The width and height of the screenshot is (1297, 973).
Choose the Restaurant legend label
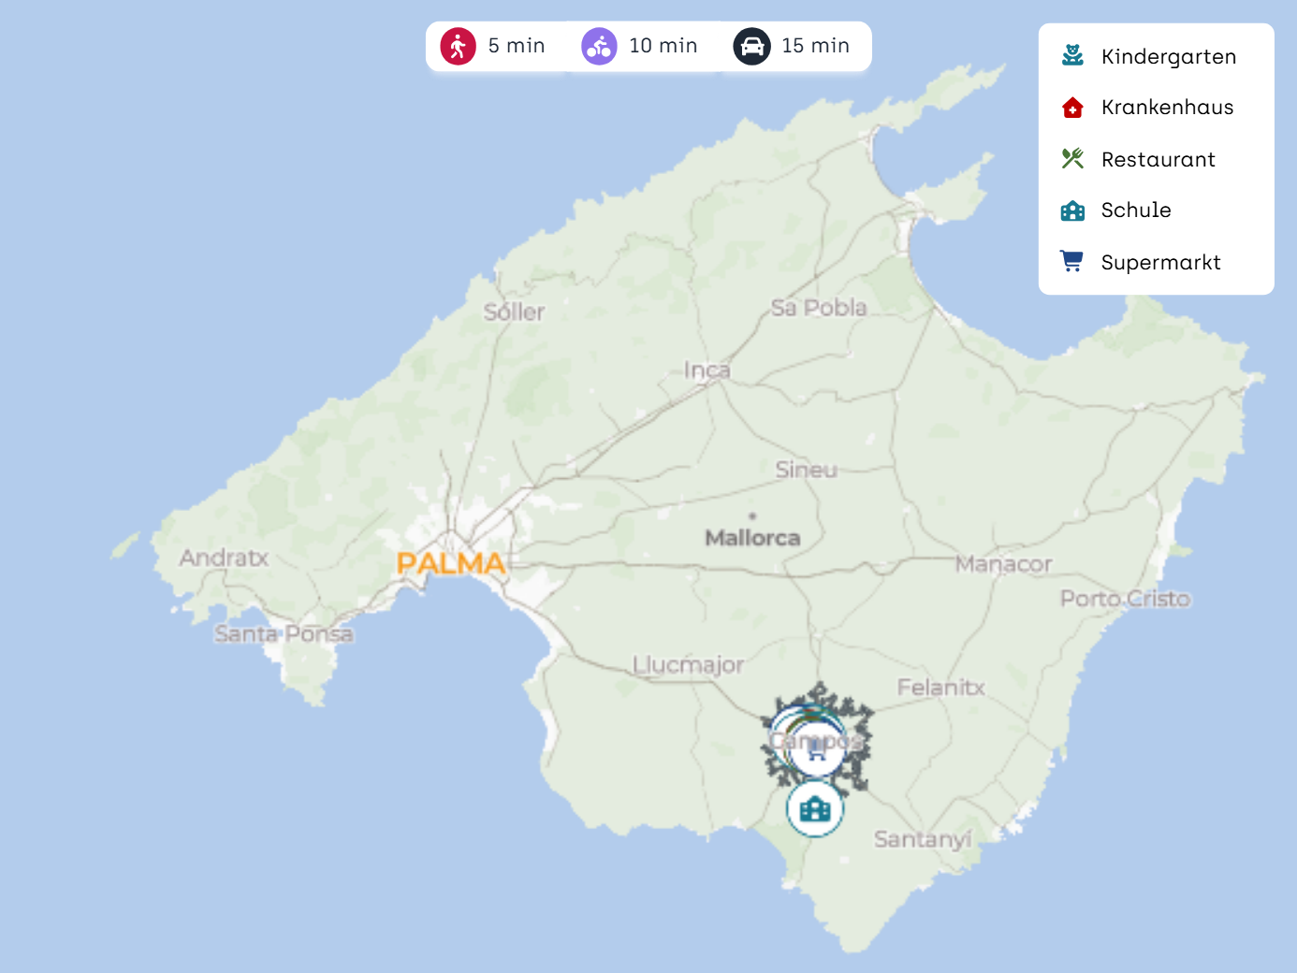pyautogui.click(x=1158, y=160)
